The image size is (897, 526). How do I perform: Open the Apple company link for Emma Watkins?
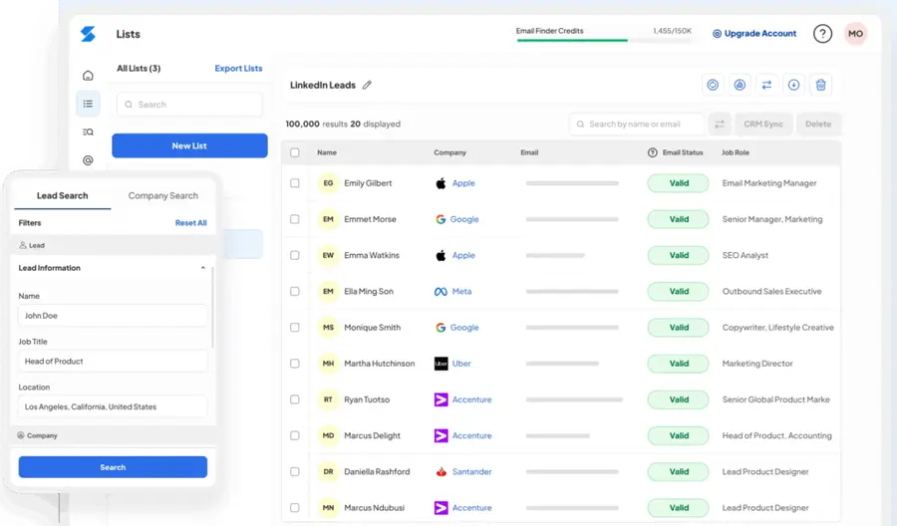pyautogui.click(x=463, y=255)
